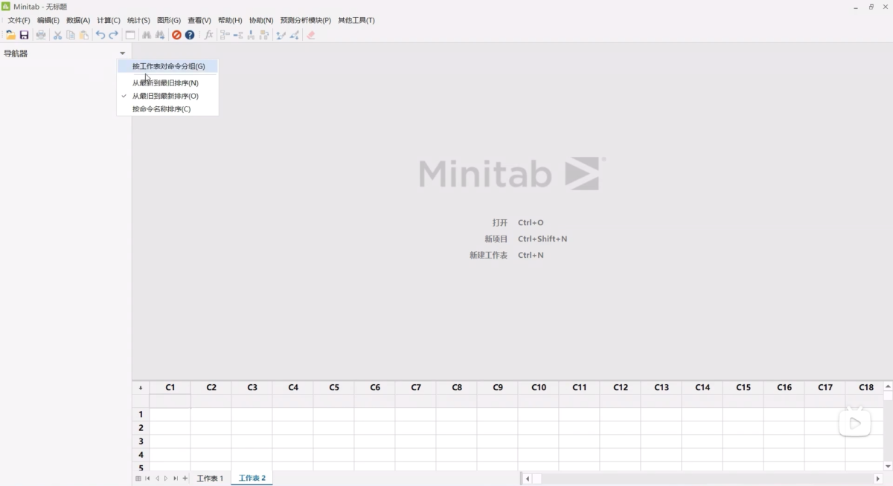Go to last worksheet tab arrow
Image resolution: width=893 pixels, height=486 pixels.
click(x=176, y=479)
